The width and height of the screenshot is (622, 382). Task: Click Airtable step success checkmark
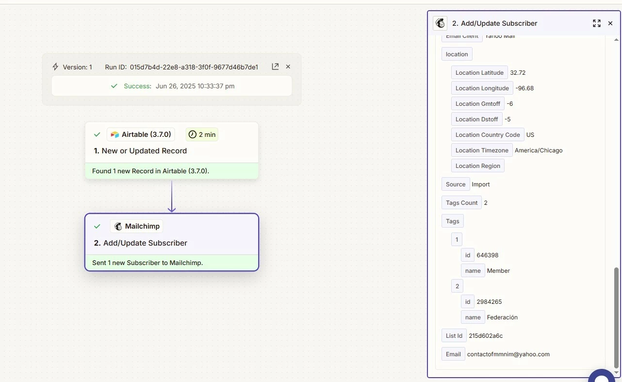click(x=97, y=134)
